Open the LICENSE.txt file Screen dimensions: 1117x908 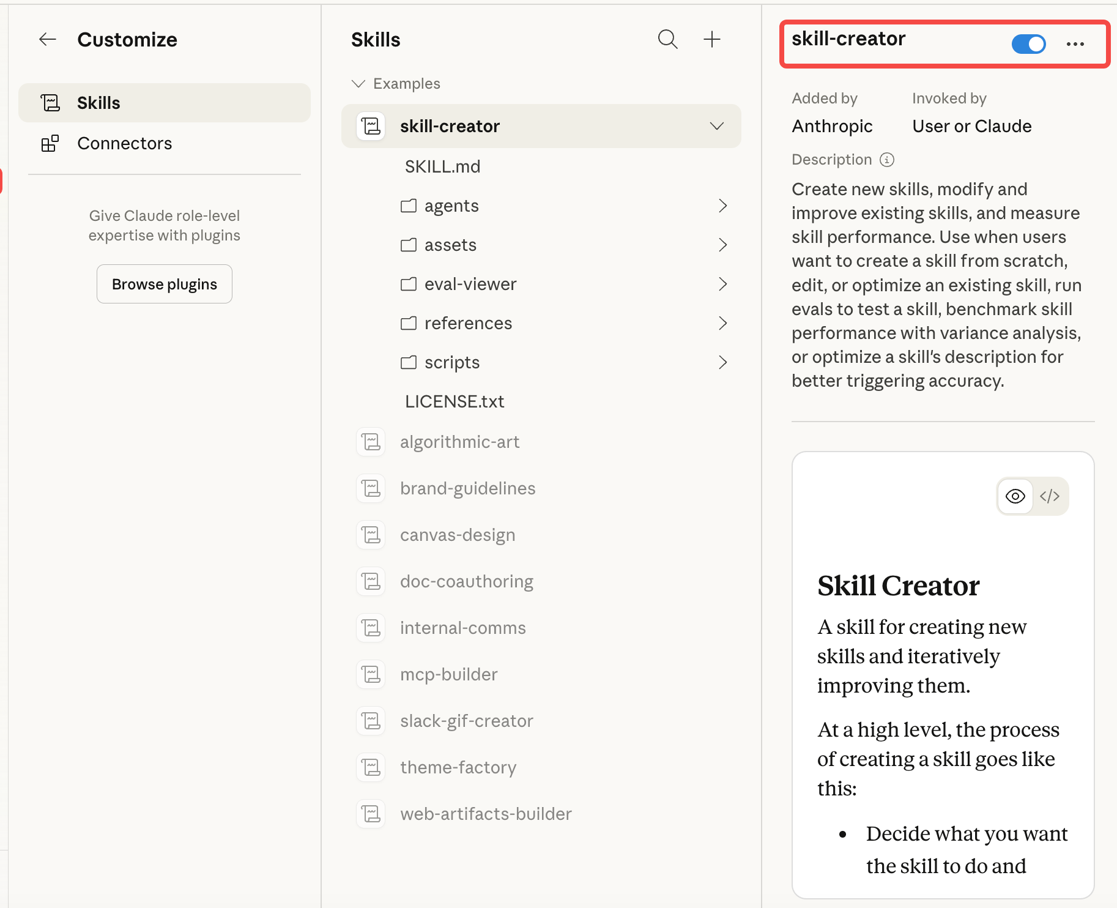[x=454, y=401]
